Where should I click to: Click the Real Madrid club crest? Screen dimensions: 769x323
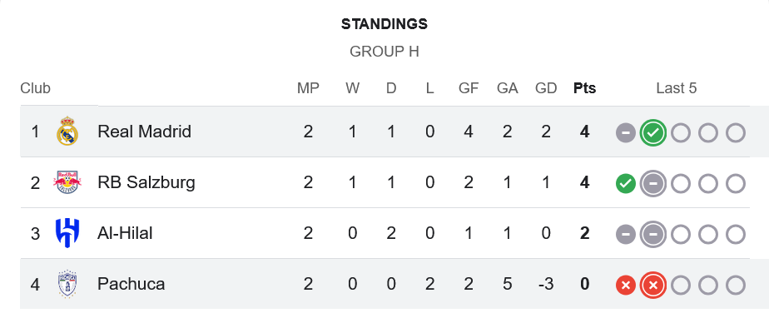tap(67, 131)
